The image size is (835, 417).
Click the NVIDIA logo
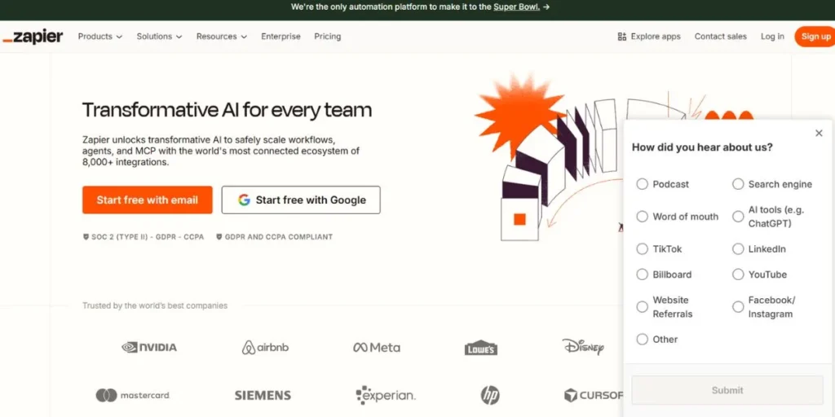click(x=149, y=347)
